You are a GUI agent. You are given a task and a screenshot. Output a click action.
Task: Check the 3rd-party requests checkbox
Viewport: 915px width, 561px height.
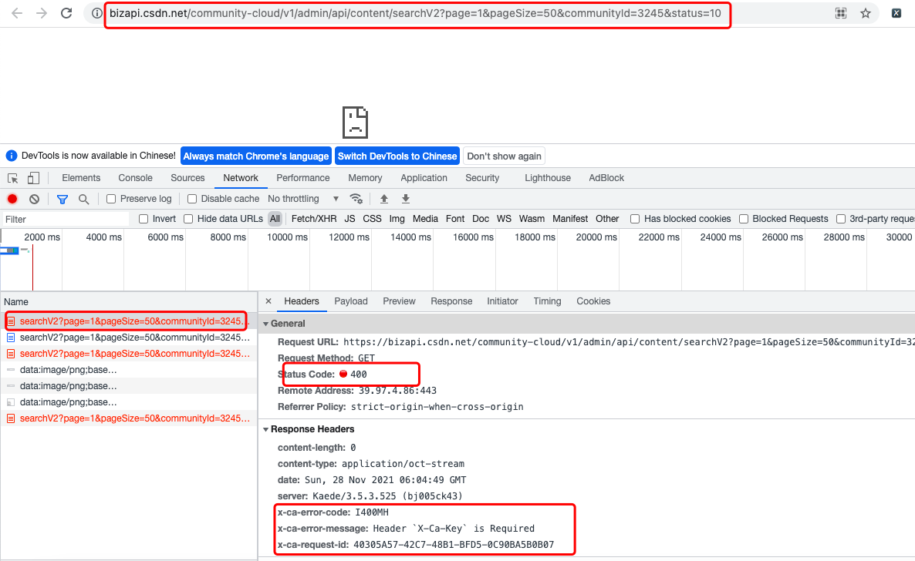pyautogui.click(x=841, y=219)
